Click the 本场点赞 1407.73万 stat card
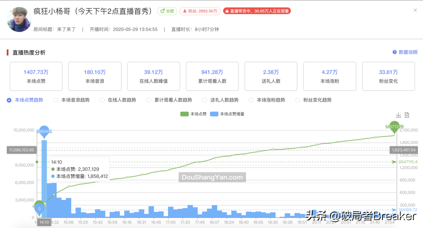Viewport: 423px width, 228px height. (36, 76)
